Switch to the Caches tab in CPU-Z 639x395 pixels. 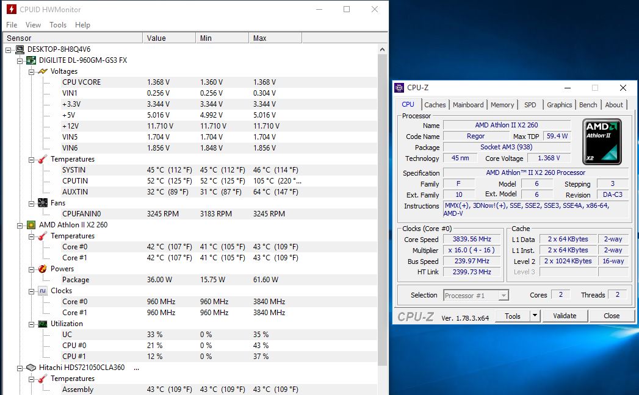tap(435, 105)
